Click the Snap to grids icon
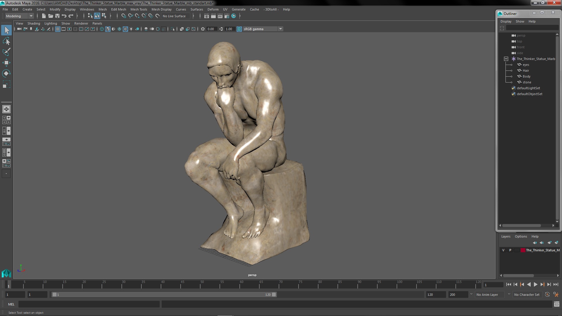 (x=124, y=16)
